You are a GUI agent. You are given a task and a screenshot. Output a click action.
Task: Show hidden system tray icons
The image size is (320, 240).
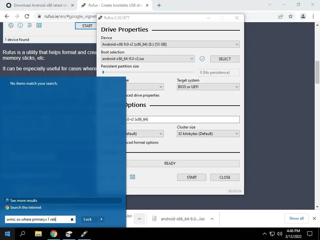coord(264,234)
